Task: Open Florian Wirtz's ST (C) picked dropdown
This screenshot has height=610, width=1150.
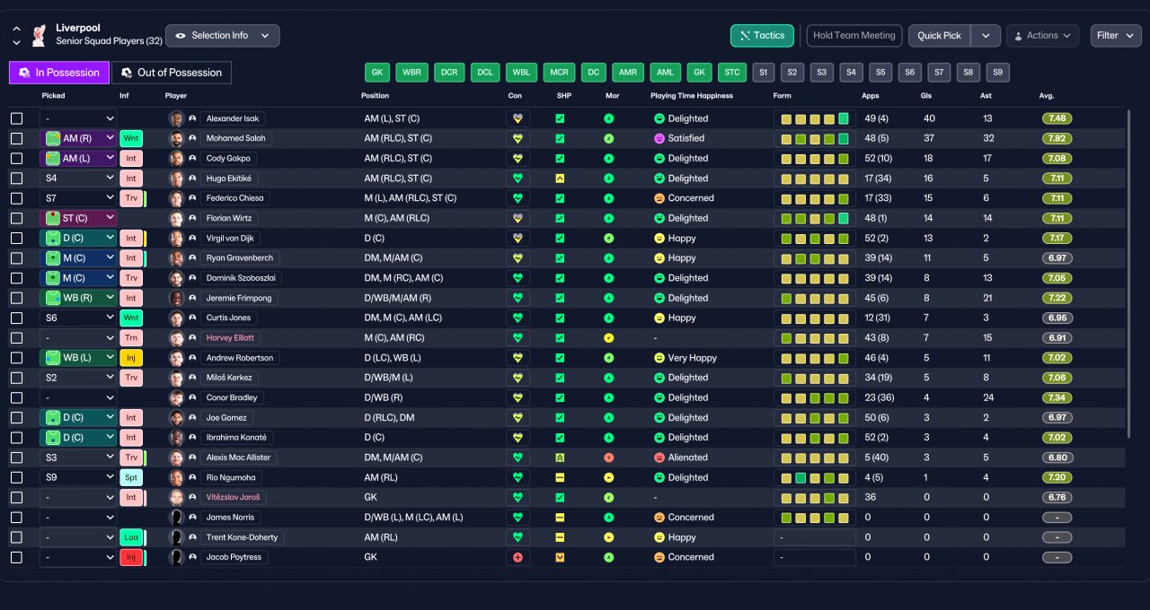Action: tap(78, 218)
